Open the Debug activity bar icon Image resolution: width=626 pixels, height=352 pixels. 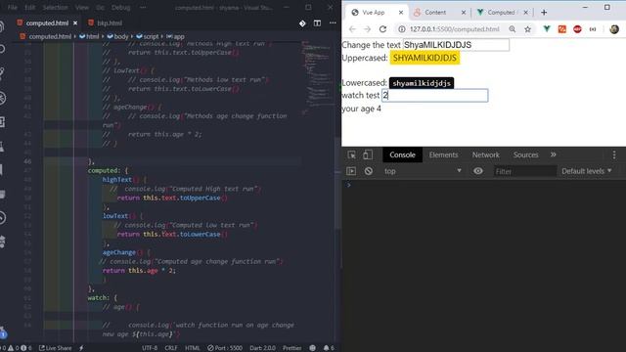click(3, 98)
